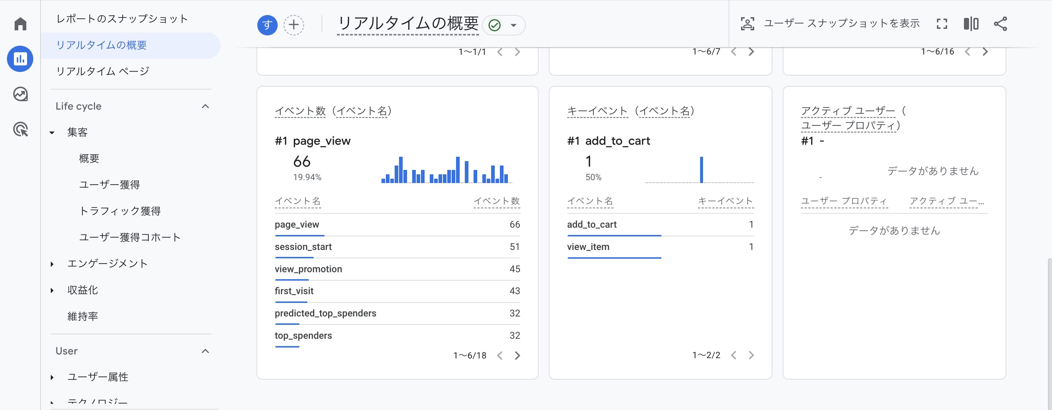
Task: Go to next page of 1〜6/7 card
Action: tap(751, 52)
